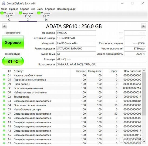The height and width of the screenshot is (146, 148).
Task: Open the Вид menu
Action: tap(33, 9)
